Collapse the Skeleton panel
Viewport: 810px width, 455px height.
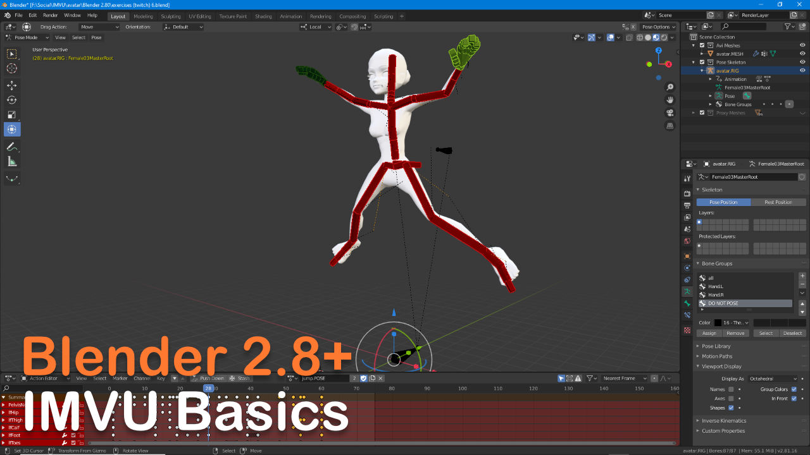(x=712, y=190)
